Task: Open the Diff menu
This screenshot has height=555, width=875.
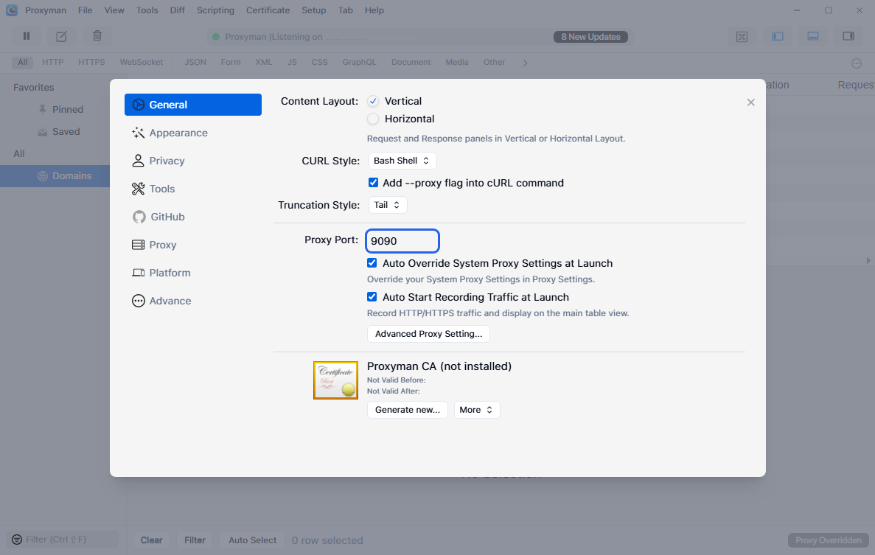Action: [178, 10]
